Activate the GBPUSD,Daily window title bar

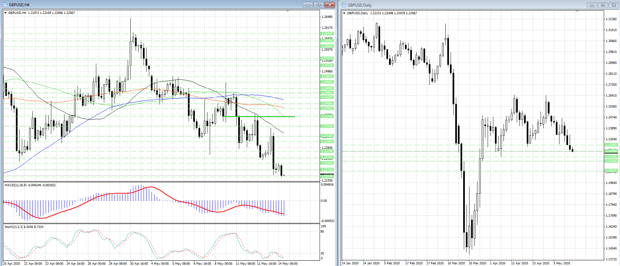(x=463, y=5)
